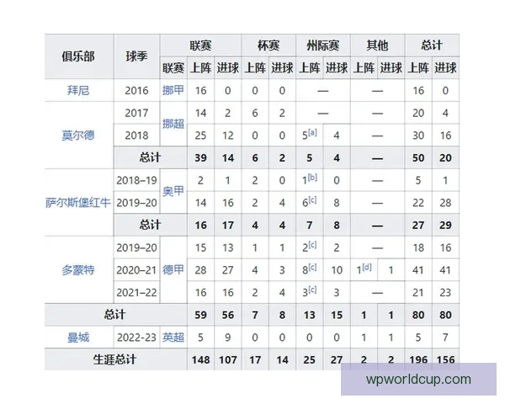The image size is (505, 404).
Task: Click 2021–22 total goals value 23
Action: click(x=445, y=293)
